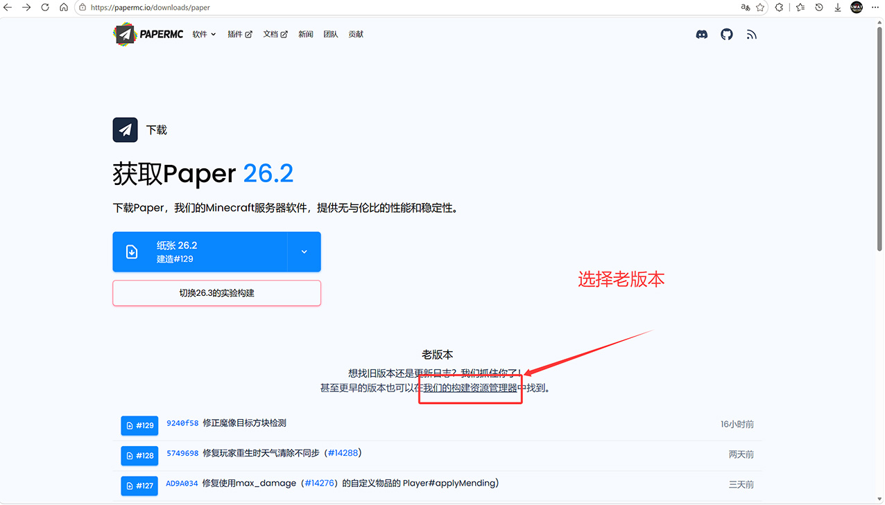Screen dimensions: 885x505
Task: Open the page translate icon in address bar
Action: pyautogui.click(x=745, y=8)
